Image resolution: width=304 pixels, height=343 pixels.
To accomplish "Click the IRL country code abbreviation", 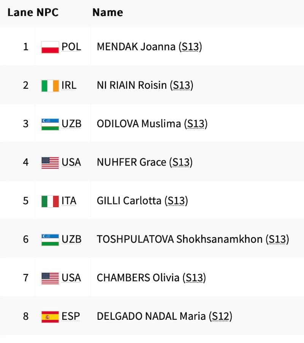I will pyautogui.click(x=69, y=86).
